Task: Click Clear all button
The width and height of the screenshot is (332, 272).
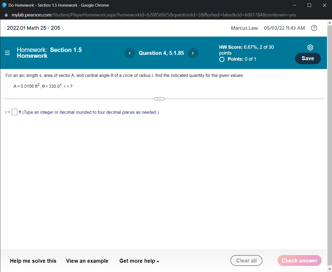Action: coord(246,261)
